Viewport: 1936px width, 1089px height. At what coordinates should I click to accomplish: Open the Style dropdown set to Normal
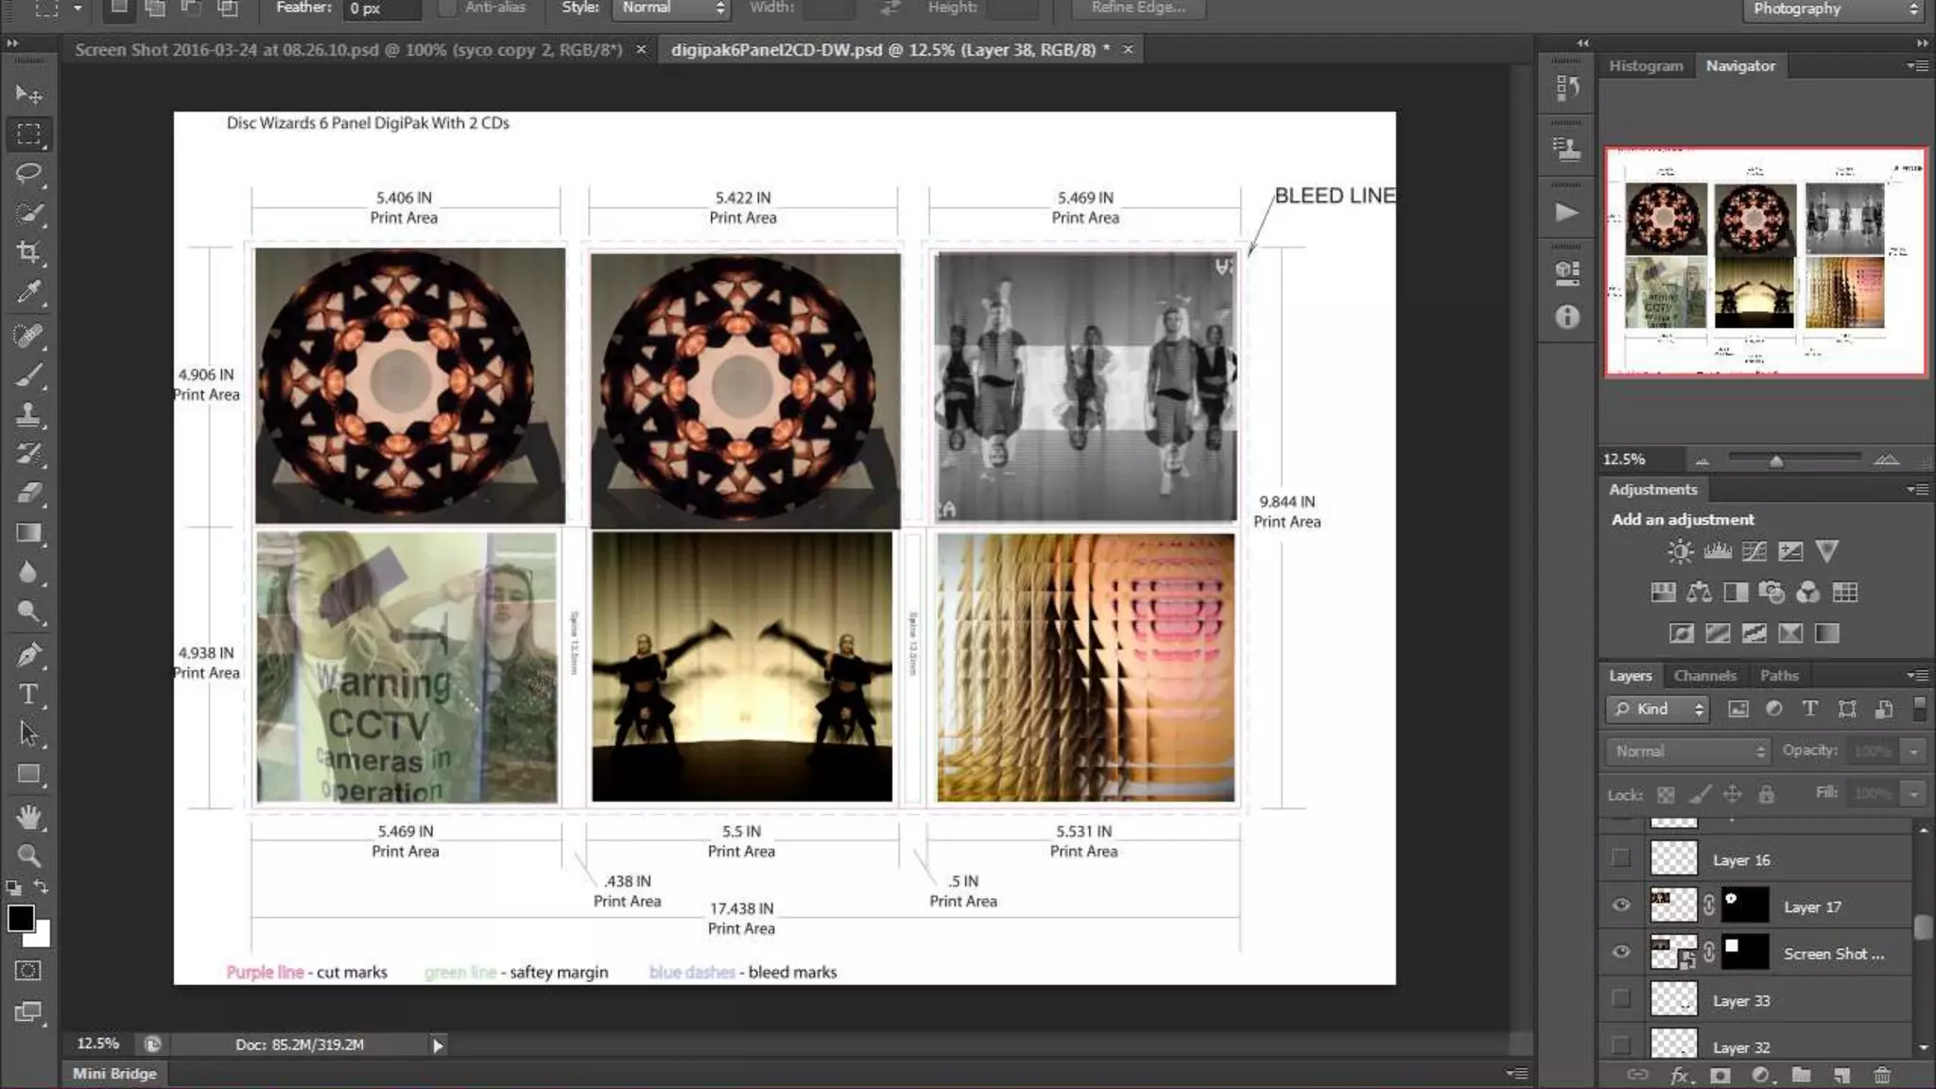[x=672, y=9]
